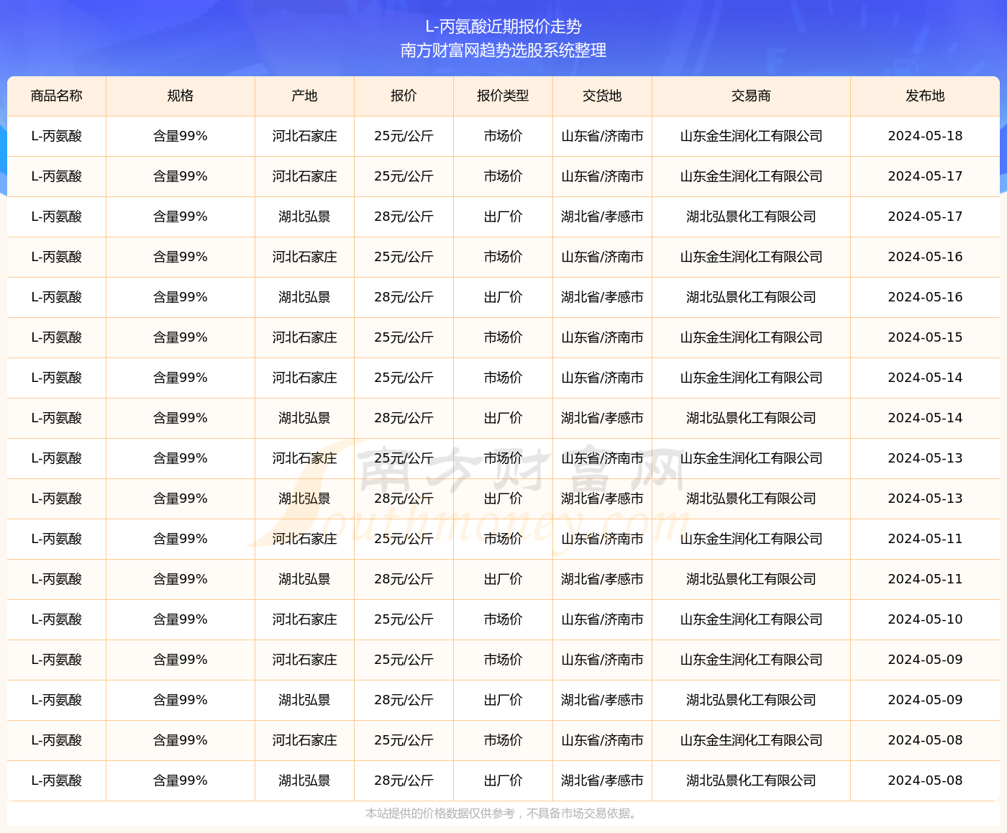Click the "交货地" column header
This screenshot has height=833, width=1007.
pos(602,96)
